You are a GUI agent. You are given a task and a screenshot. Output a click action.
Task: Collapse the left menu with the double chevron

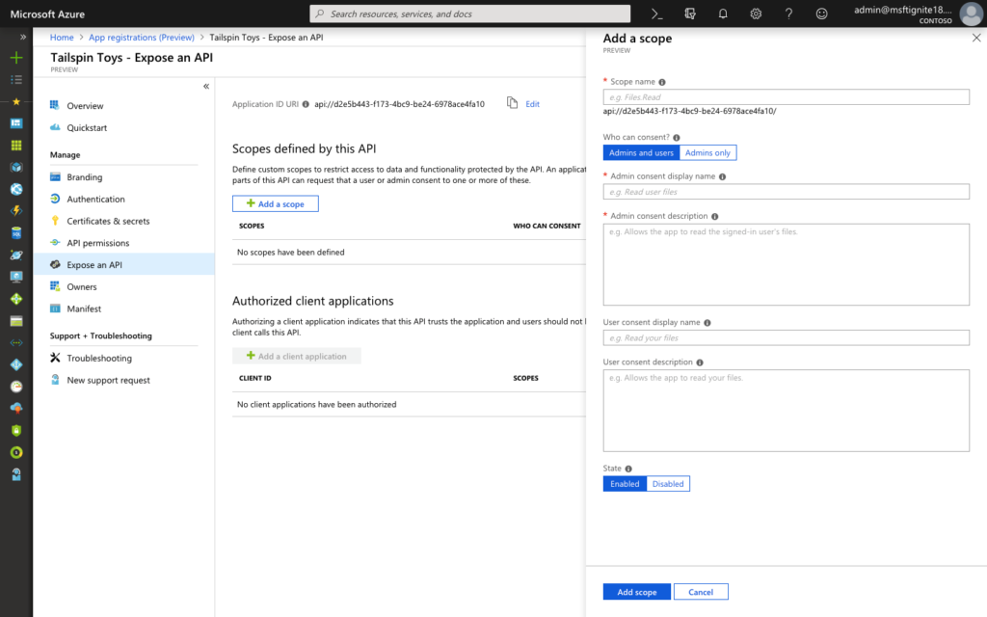tap(206, 87)
